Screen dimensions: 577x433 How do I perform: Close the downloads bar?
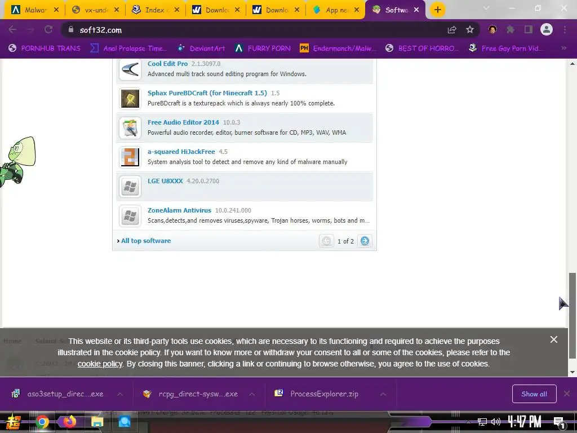567,394
